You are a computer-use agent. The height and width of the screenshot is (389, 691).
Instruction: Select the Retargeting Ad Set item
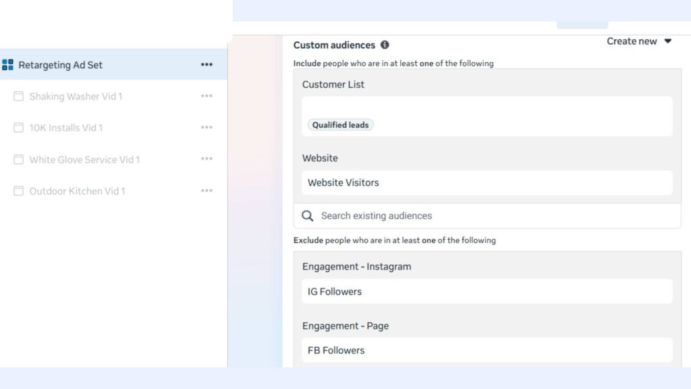point(61,65)
